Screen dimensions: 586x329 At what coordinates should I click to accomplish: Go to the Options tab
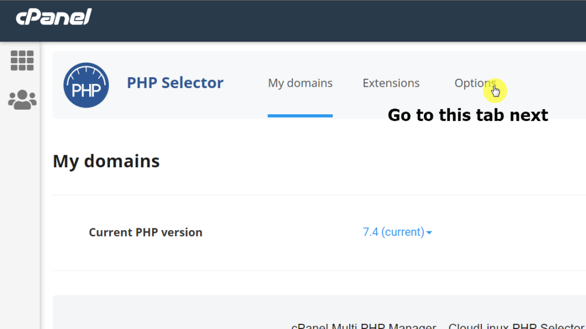point(475,83)
